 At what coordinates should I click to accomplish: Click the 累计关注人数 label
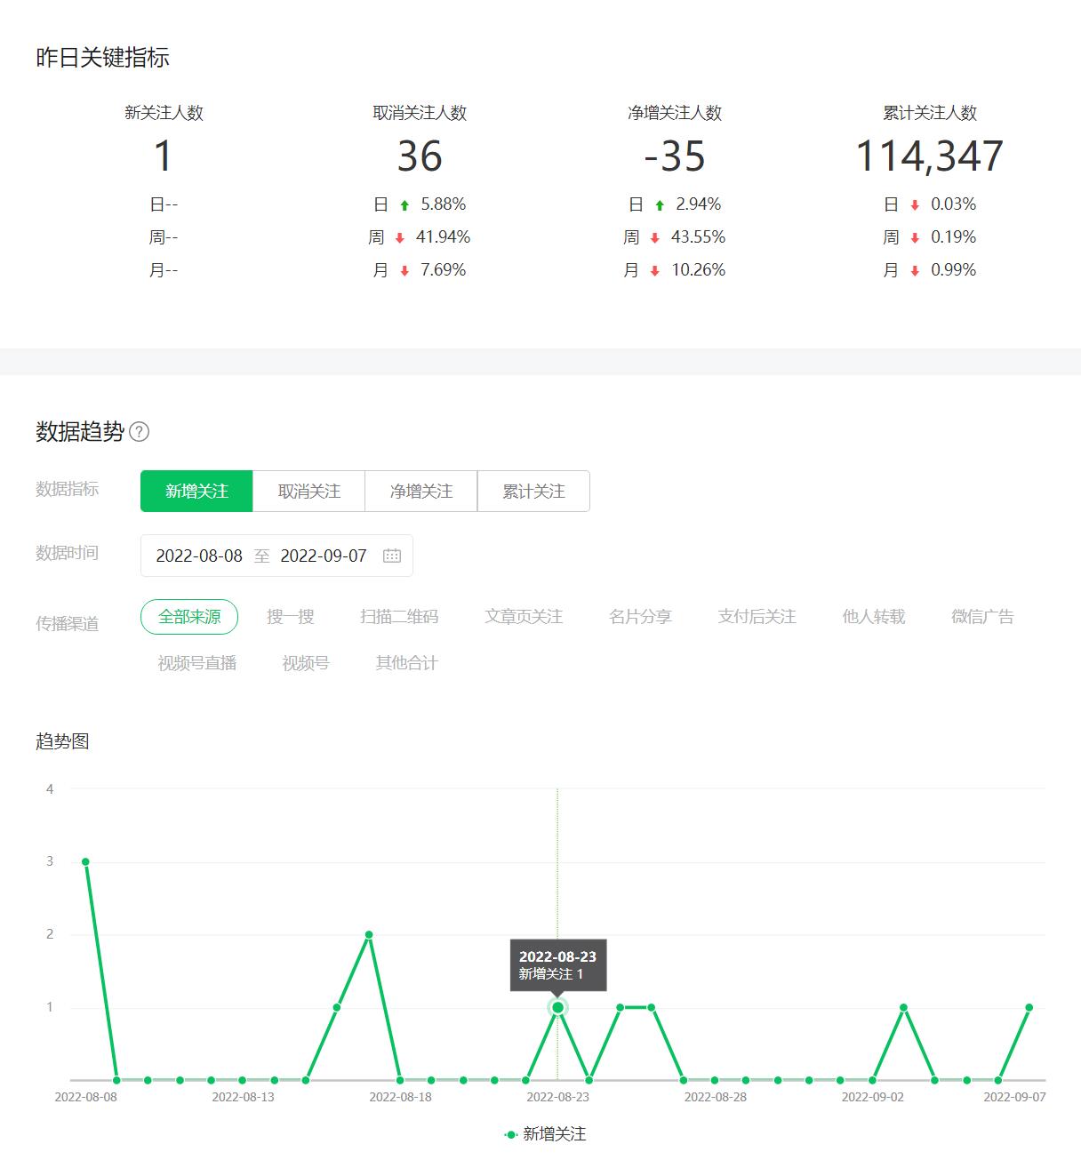[930, 113]
